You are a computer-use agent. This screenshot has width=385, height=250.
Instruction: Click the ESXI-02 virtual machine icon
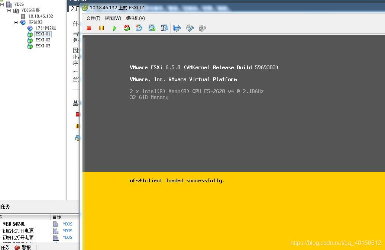[x=30, y=40]
